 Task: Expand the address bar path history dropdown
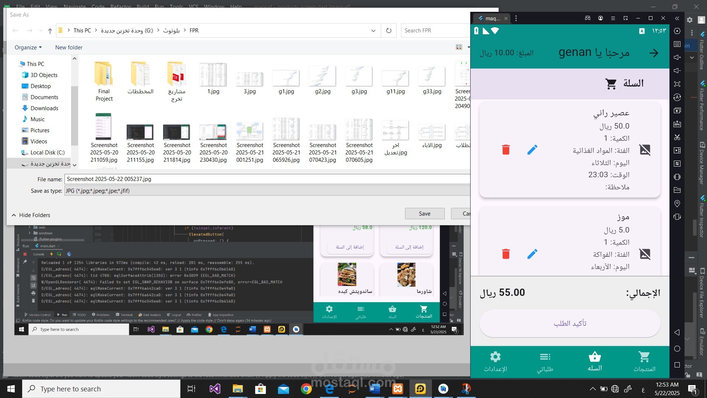tap(373, 31)
